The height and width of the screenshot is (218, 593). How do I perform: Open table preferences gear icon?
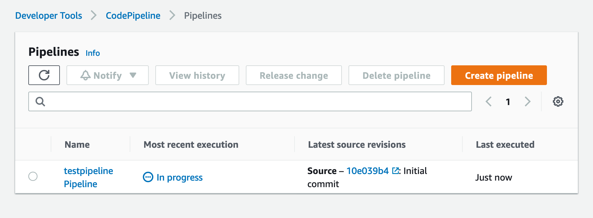[x=558, y=101]
